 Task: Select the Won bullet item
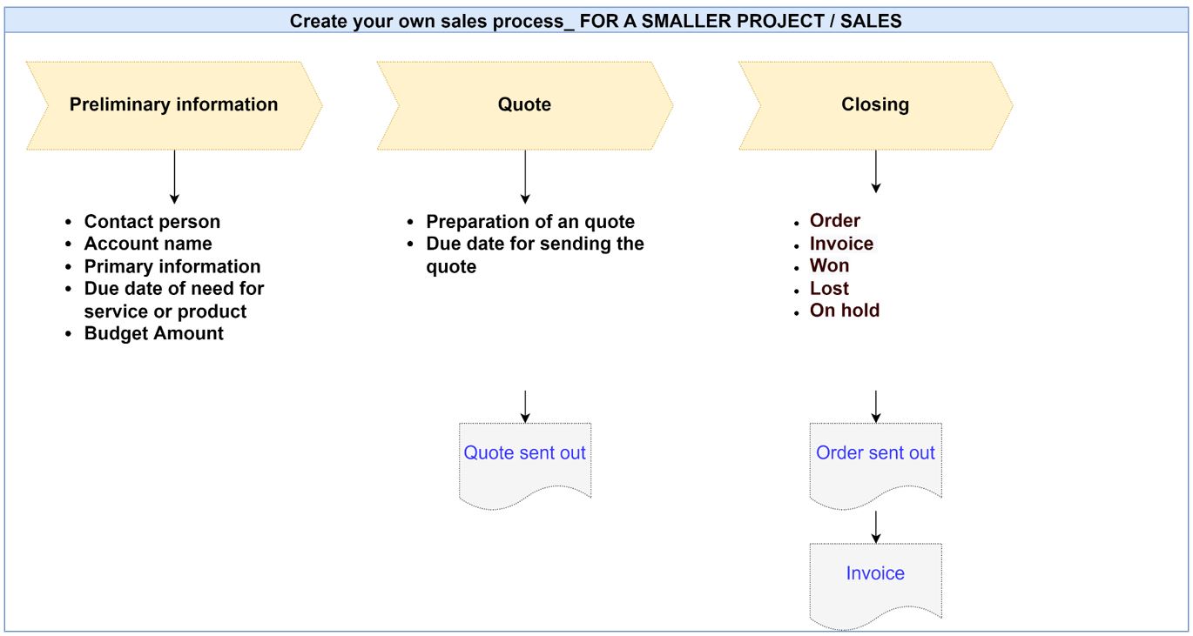point(830,265)
